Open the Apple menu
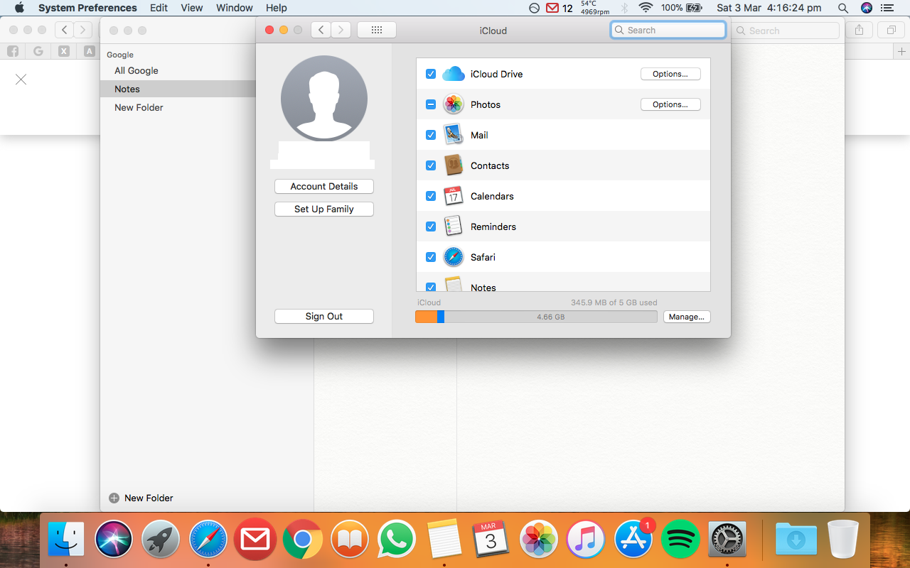 click(19, 8)
